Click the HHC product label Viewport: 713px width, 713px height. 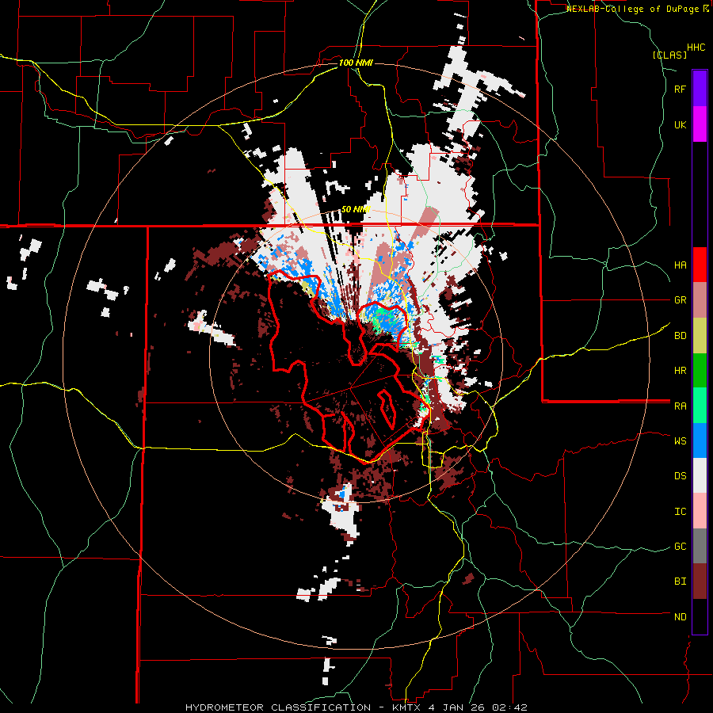[x=696, y=48]
